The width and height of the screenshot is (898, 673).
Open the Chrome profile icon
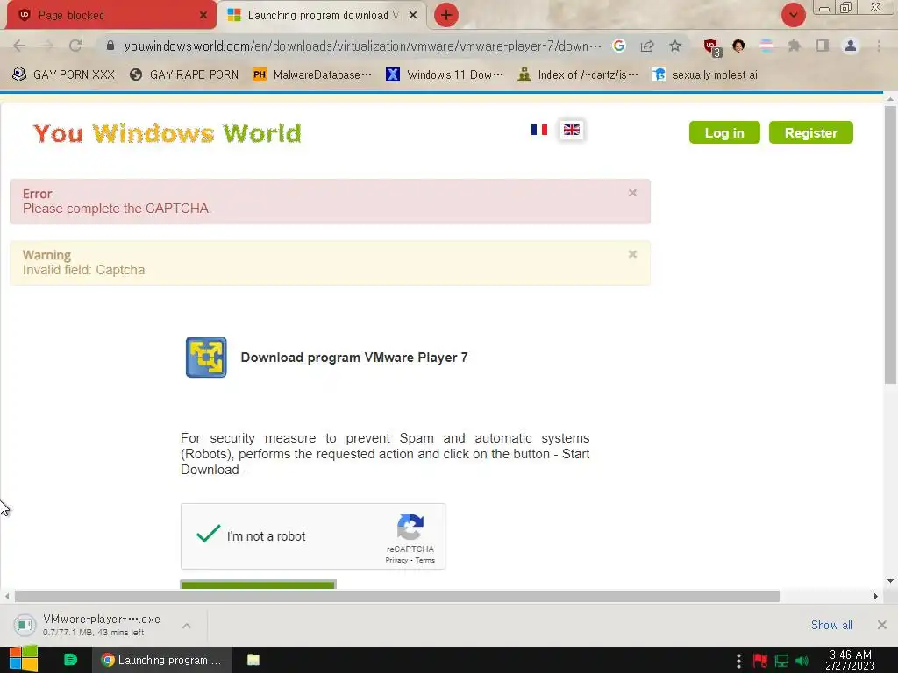tap(851, 46)
